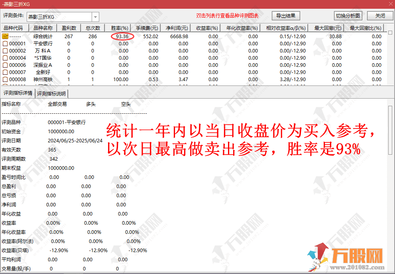Sort by the 总次数 column header
Viewport: 395px width, 274px height.
tap(93, 28)
